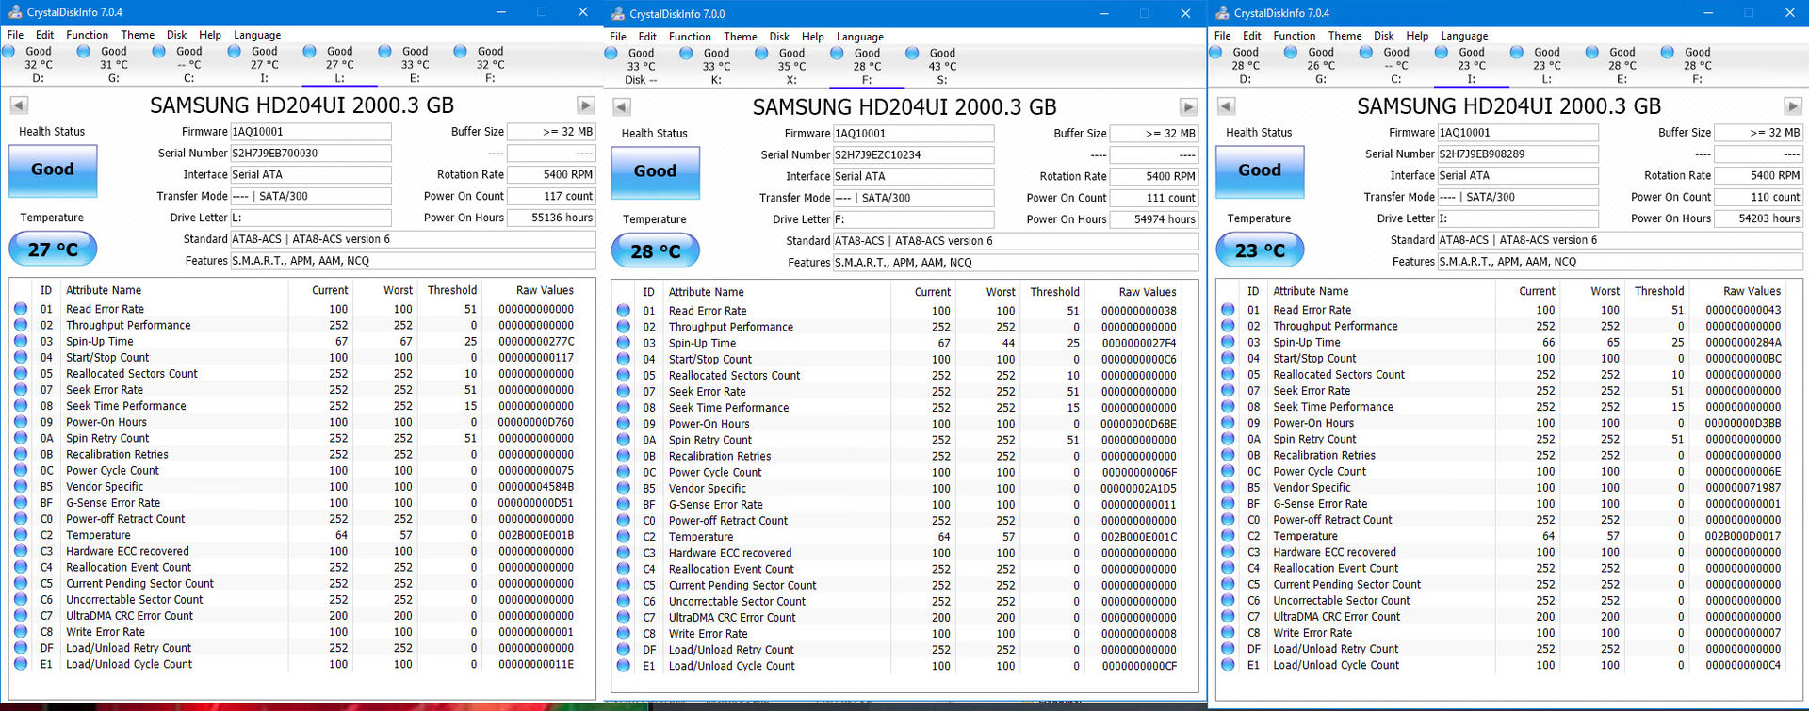Open the Function menu in the left window
The width and height of the screenshot is (1809, 711).
pos(87,35)
